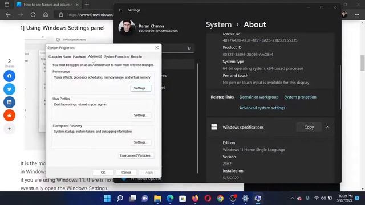Image resolution: width=365 pixels, height=205 pixels.
Task: Show hidden system tray icons
Action: (293, 198)
